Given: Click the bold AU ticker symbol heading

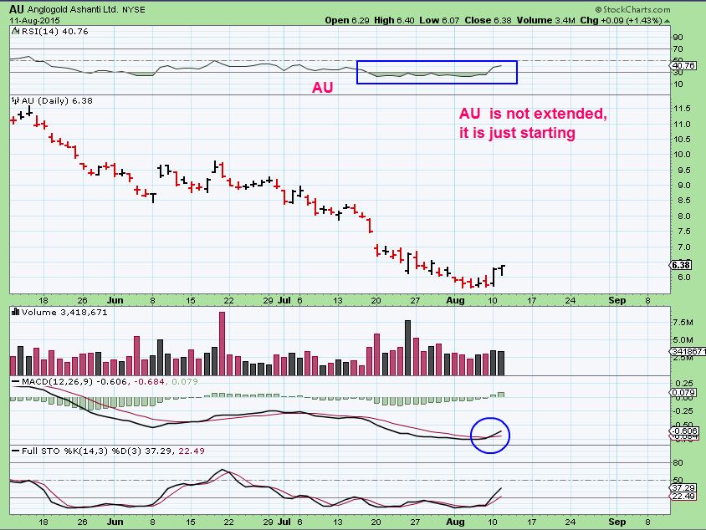Looking at the screenshot, I should coord(17,9).
